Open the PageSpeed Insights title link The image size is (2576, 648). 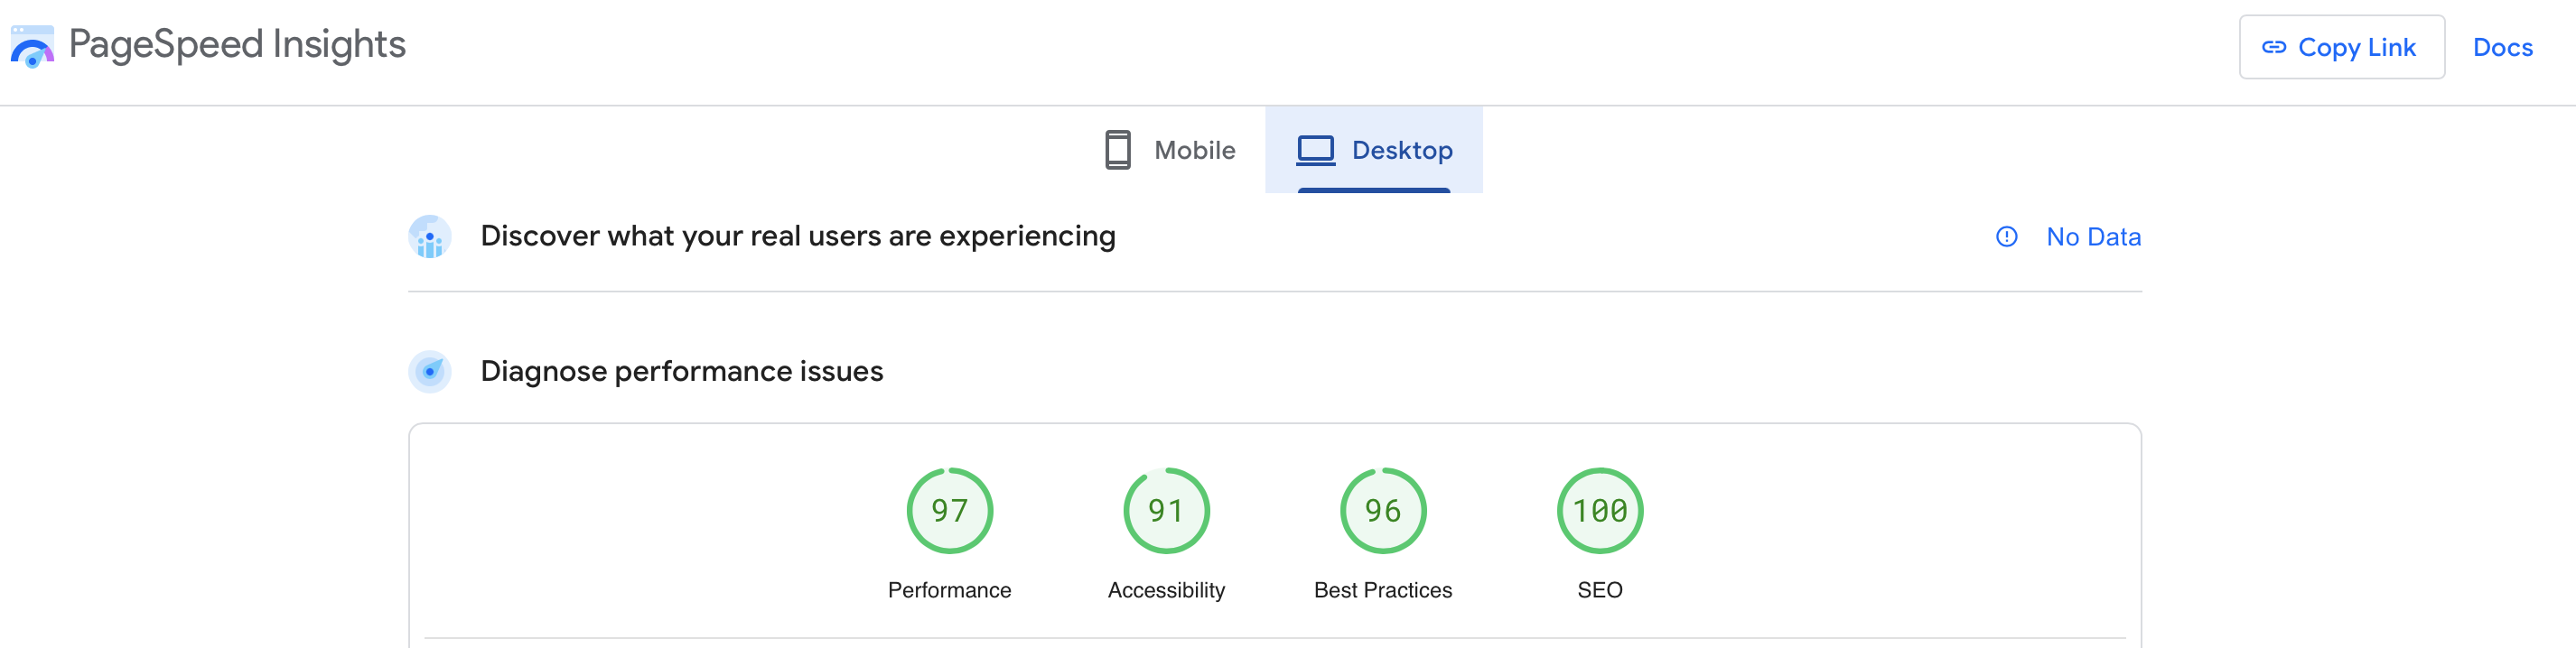237,44
